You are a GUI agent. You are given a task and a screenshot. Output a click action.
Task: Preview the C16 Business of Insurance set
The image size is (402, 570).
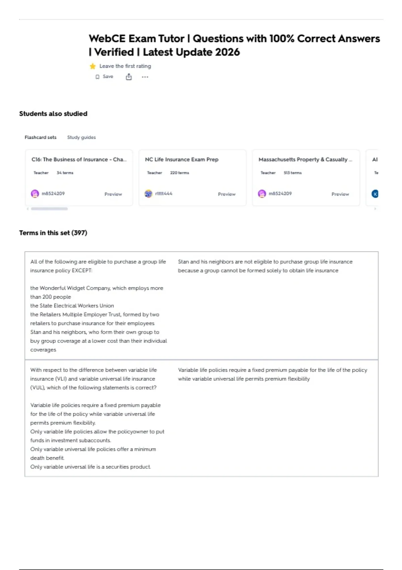113,194
